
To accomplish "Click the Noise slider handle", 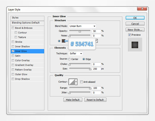I will point(69,36).
